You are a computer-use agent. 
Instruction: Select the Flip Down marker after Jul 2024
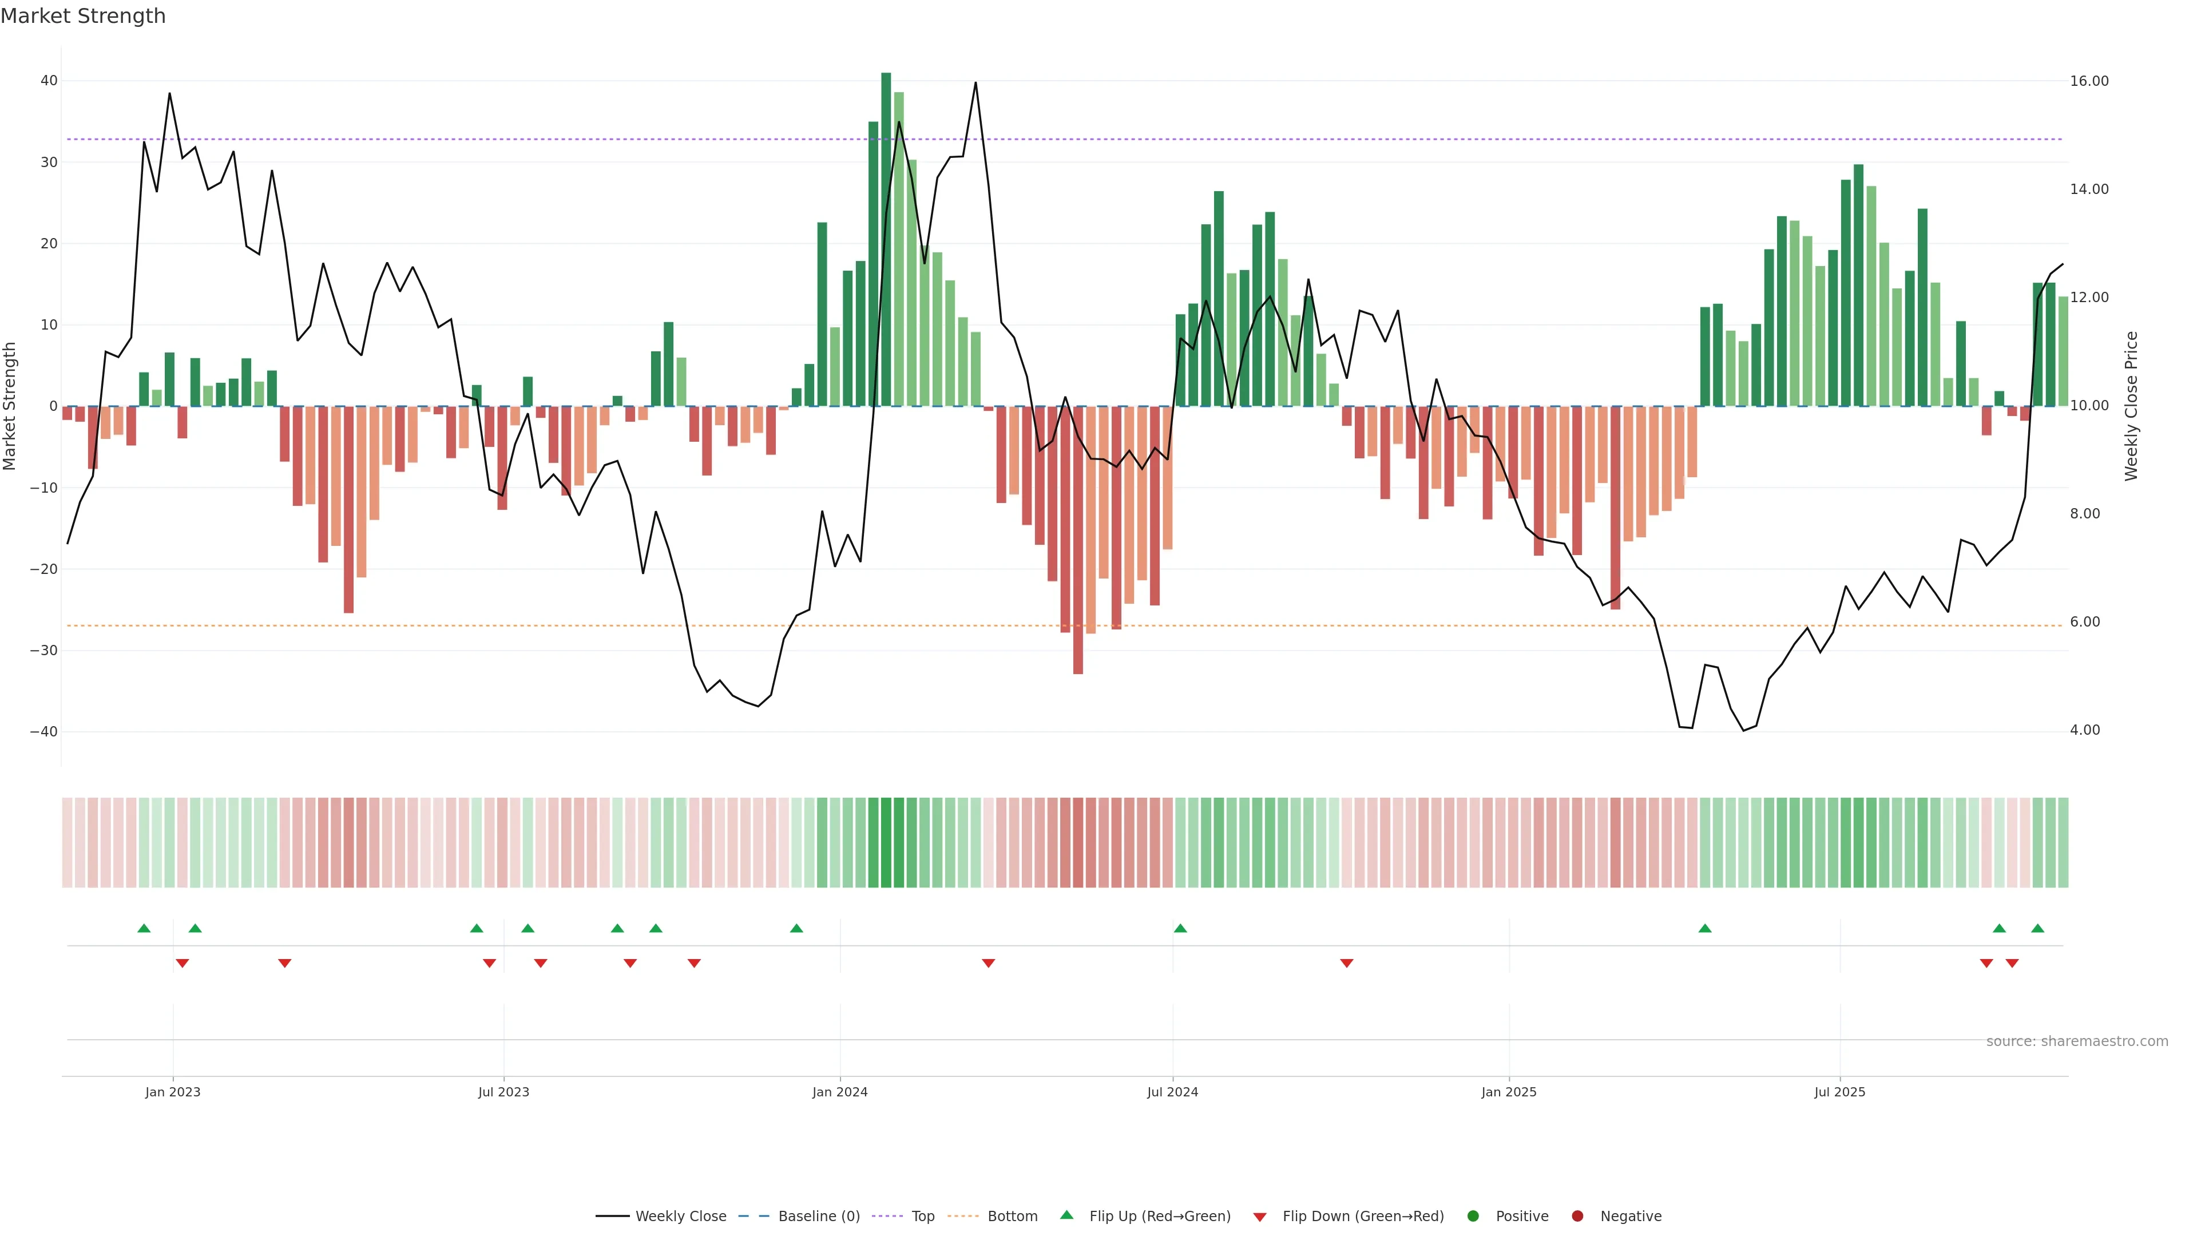click(1347, 963)
